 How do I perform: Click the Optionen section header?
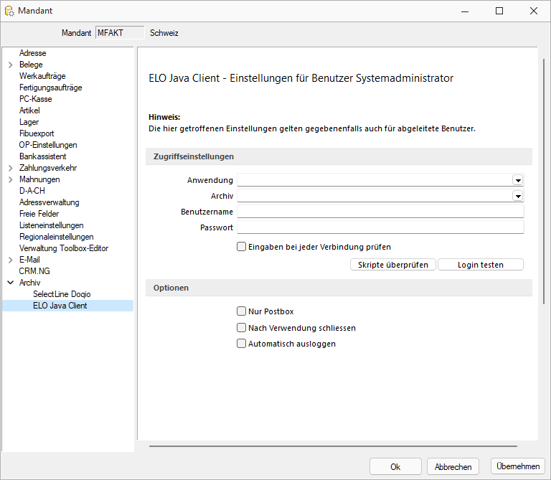pos(339,288)
